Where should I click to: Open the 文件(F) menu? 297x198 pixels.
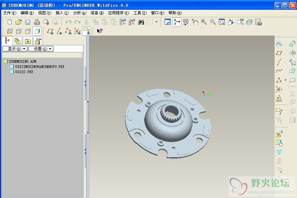coord(10,13)
